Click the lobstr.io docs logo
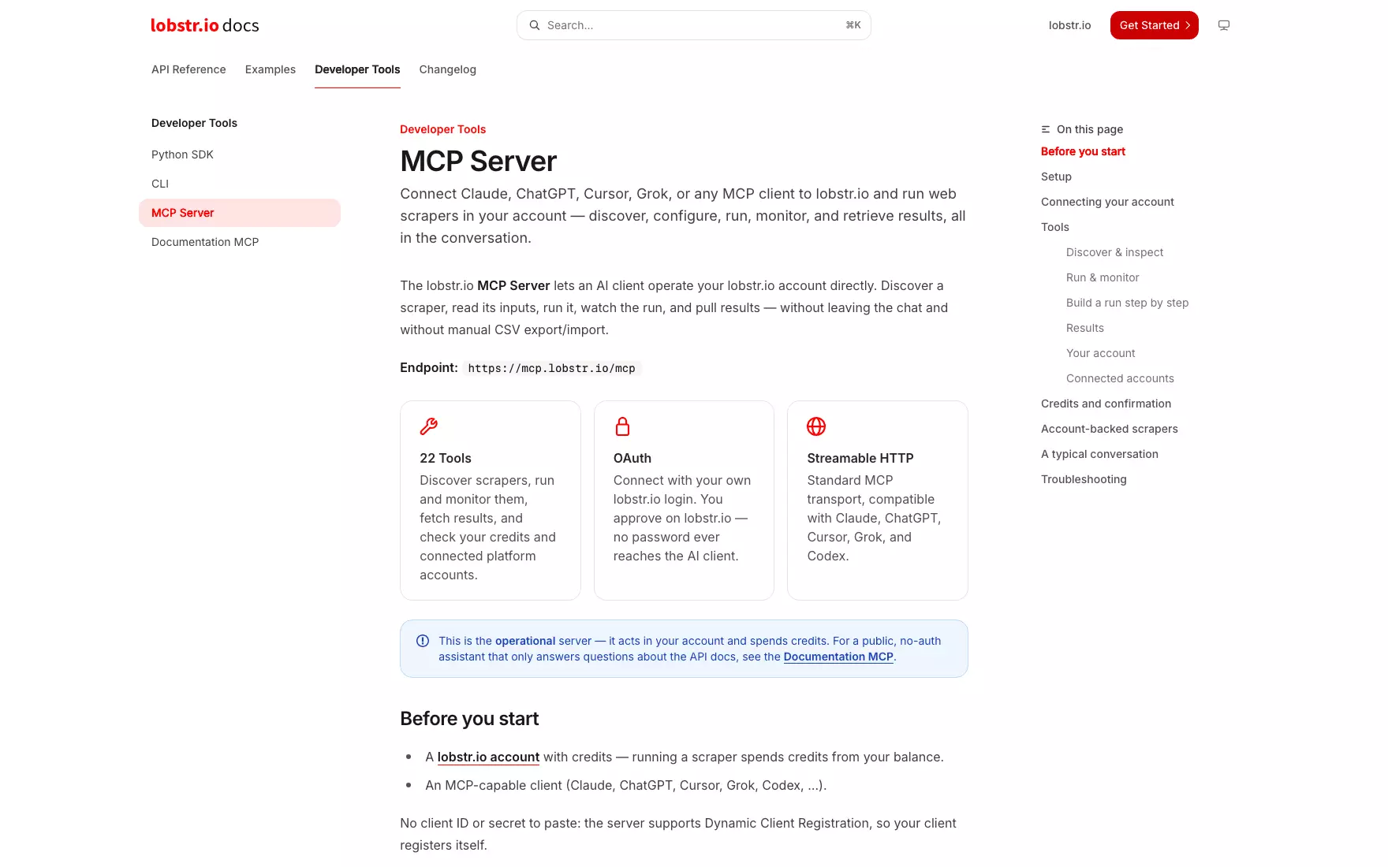 (205, 25)
